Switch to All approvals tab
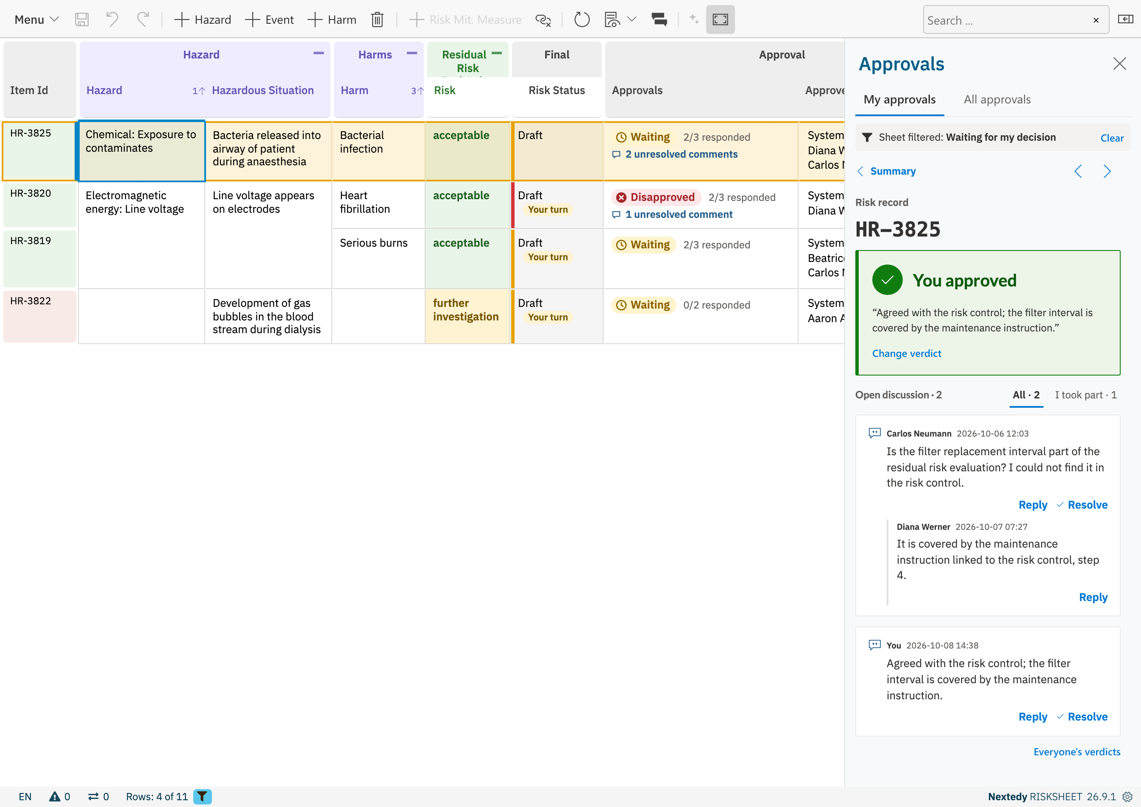The width and height of the screenshot is (1141, 807). coord(997,99)
